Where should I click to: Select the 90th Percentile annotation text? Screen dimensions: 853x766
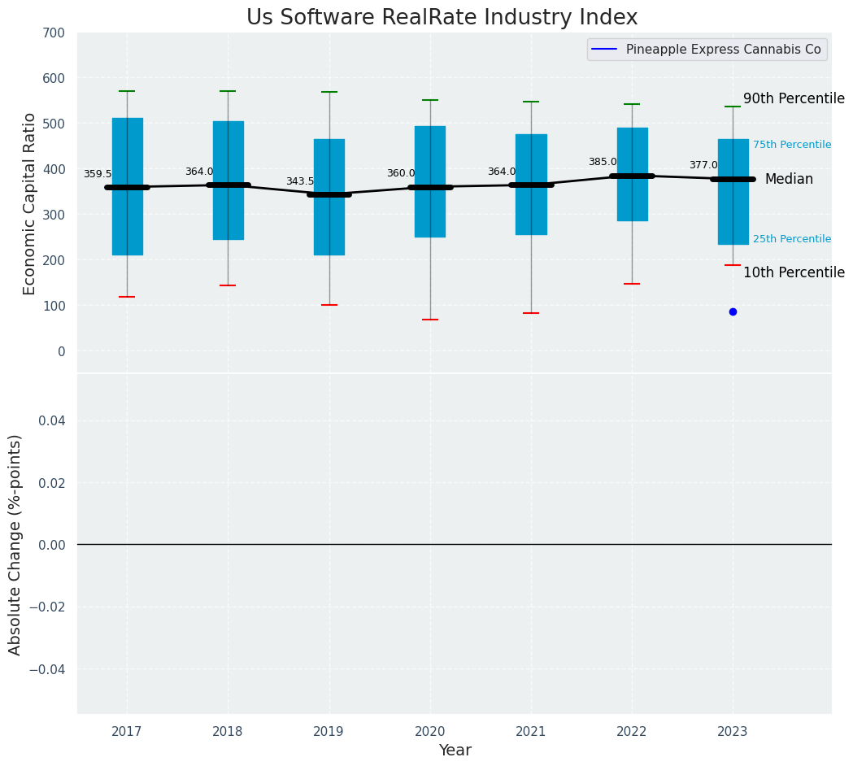794,98
